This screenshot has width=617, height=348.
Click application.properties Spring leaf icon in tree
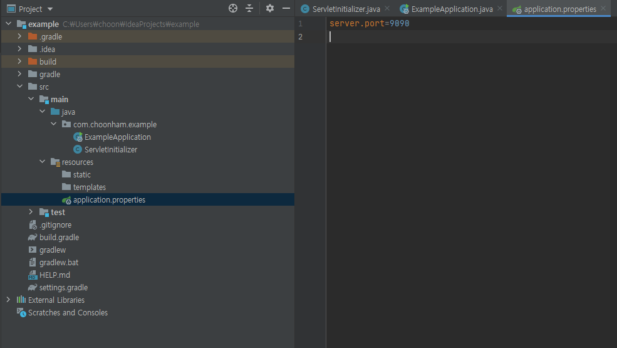66,200
